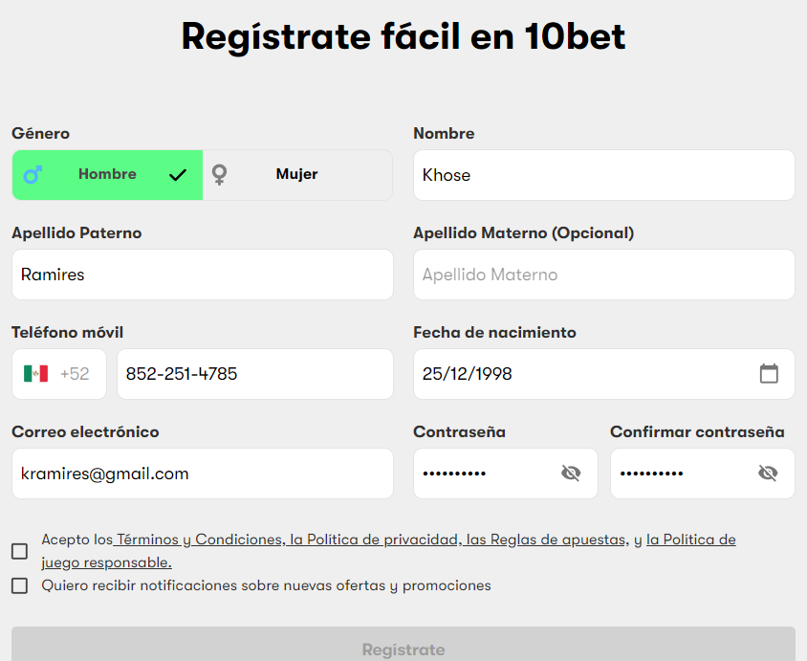
Task: Check the accept terms and conditions box
Action: [19, 551]
